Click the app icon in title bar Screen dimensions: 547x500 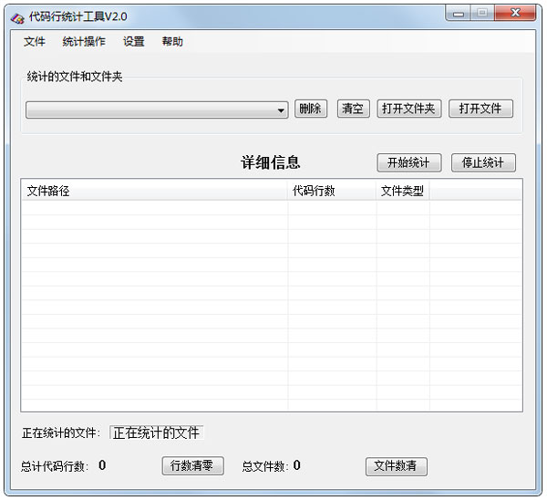(17, 16)
